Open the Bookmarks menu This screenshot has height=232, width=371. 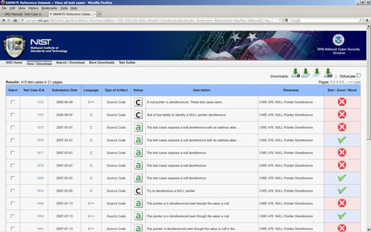tap(49, 8)
